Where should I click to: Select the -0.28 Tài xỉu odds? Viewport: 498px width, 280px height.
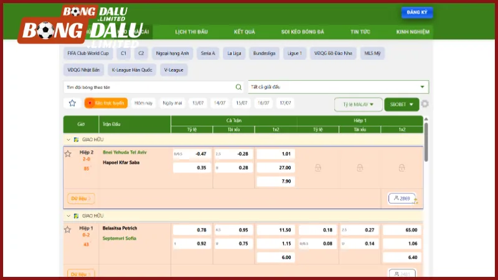[234, 154]
